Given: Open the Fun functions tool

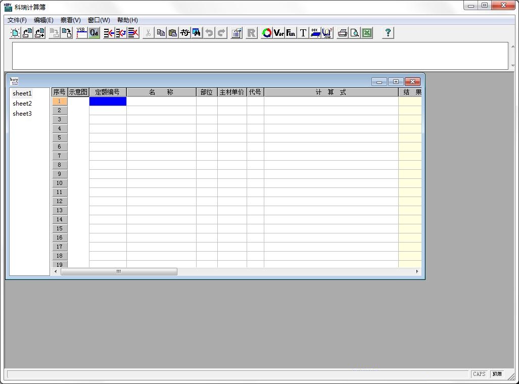Looking at the screenshot, I should (291, 33).
